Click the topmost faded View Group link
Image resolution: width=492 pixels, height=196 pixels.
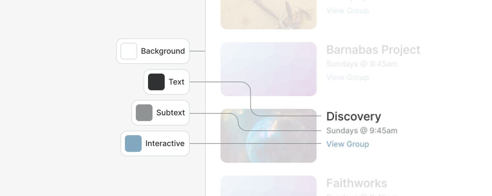[348, 11]
